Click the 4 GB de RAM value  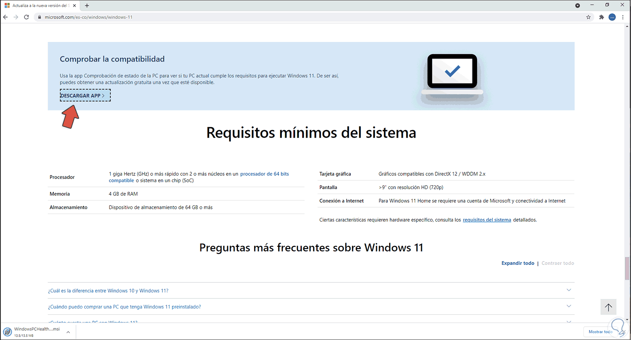pos(123,194)
